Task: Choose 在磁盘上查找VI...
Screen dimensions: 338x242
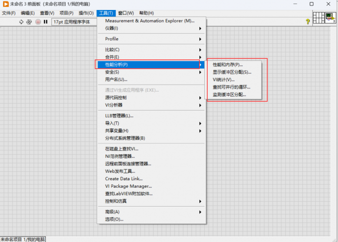Action: (x=151, y=149)
